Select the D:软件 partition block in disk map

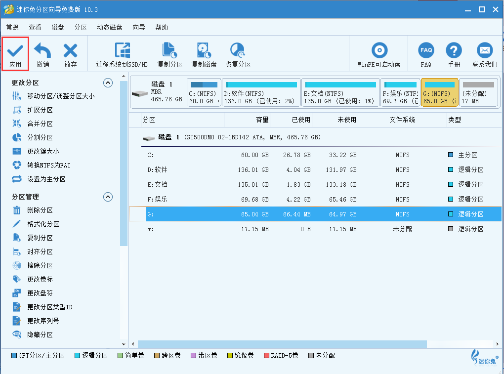[x=261, y=92]
